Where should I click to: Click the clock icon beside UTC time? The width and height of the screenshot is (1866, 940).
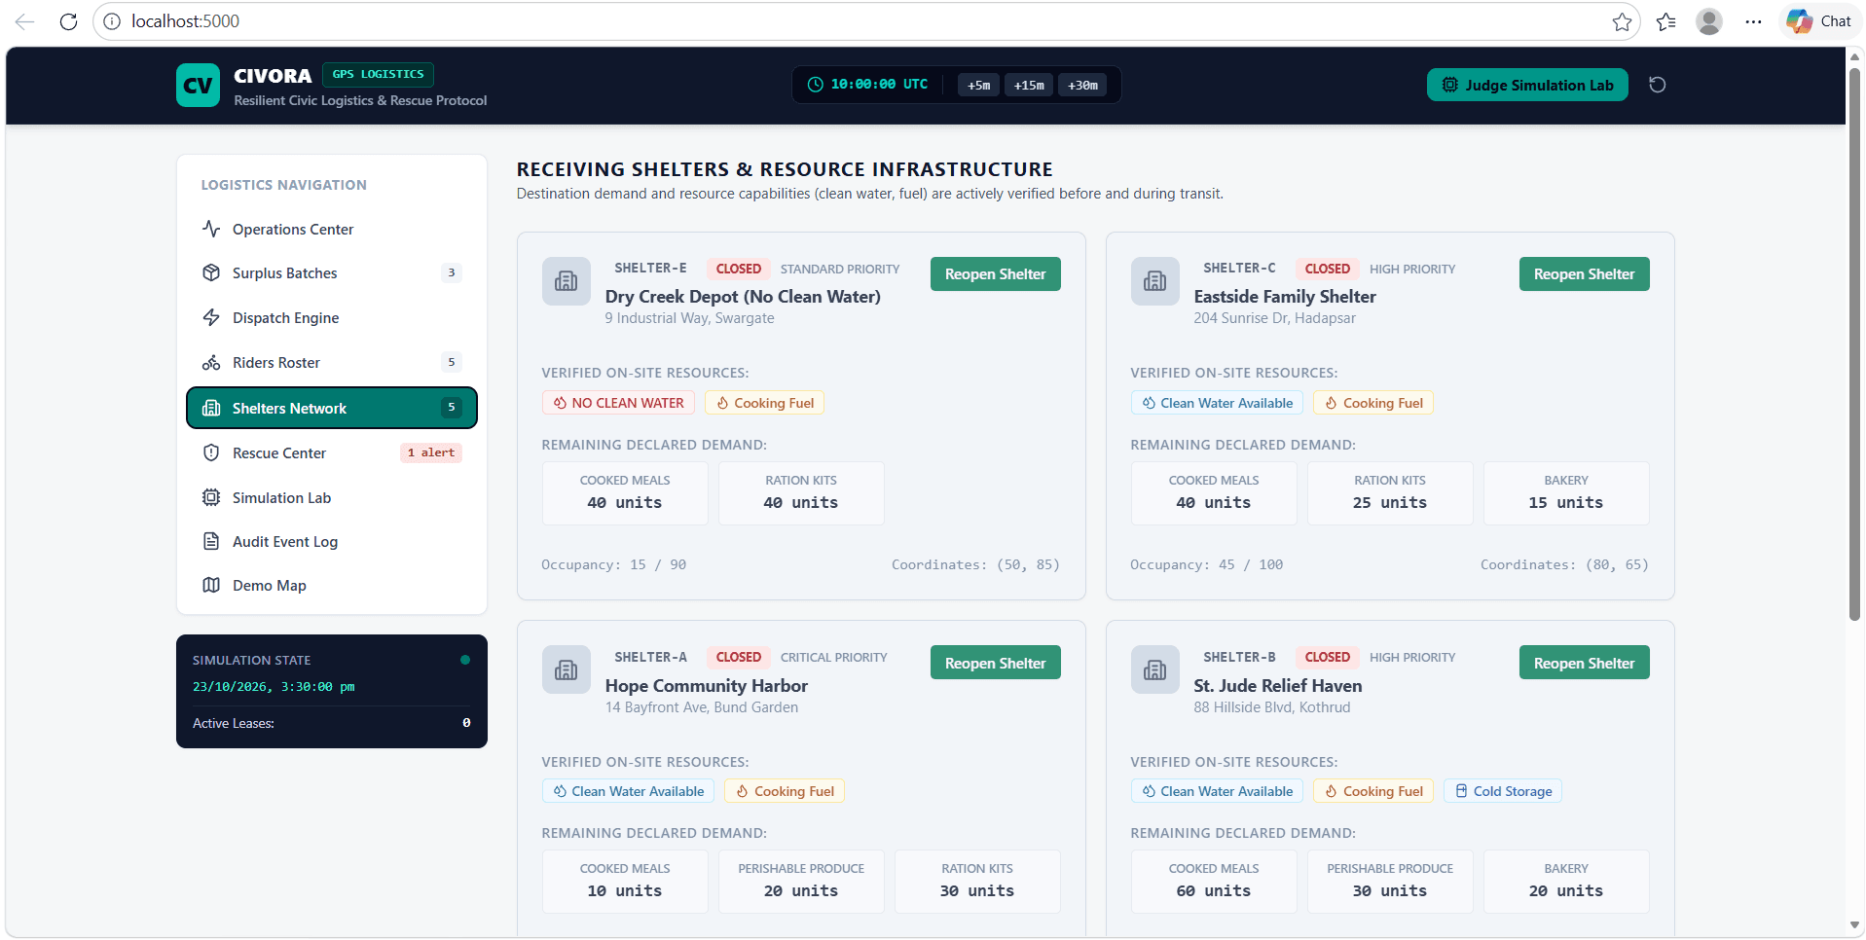tap(816, 85)
